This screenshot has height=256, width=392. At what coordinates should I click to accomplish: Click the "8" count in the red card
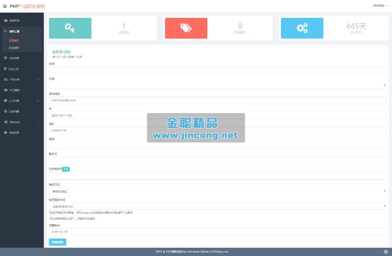click(x=240, y=26)
